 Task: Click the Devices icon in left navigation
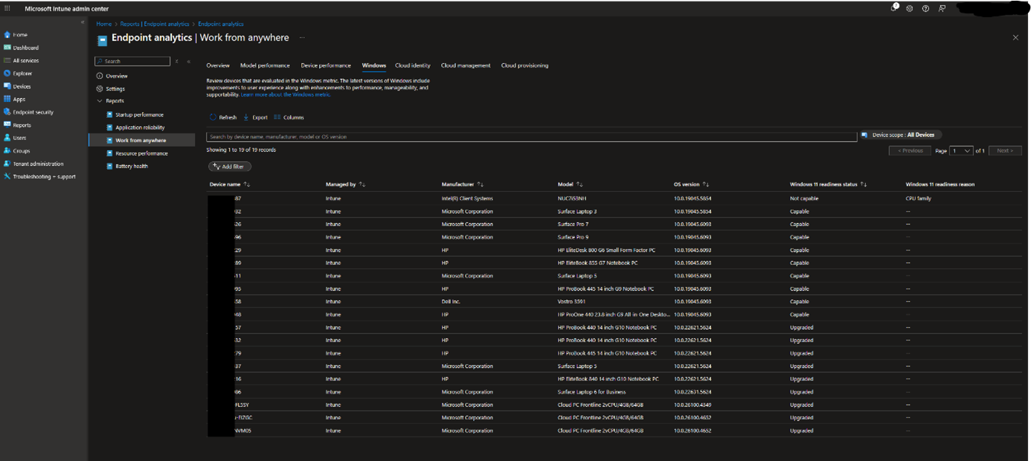pyautogui.click(x=7, y=86)
